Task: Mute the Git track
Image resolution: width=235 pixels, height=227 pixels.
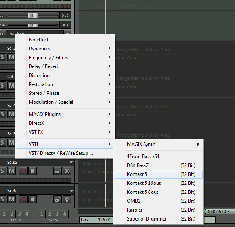Action: [x=11, y=86]
